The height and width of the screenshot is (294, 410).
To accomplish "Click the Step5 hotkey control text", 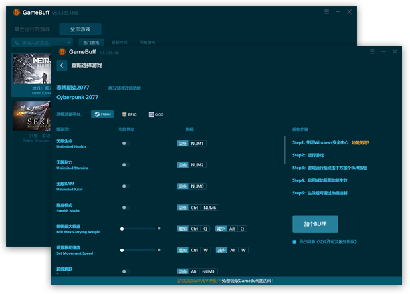I will pyautogui.click(x=320, y=193).
